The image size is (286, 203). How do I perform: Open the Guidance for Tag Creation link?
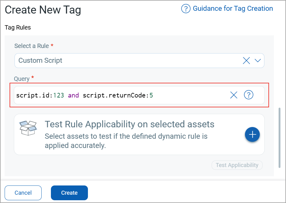click(x=233, y=9)
